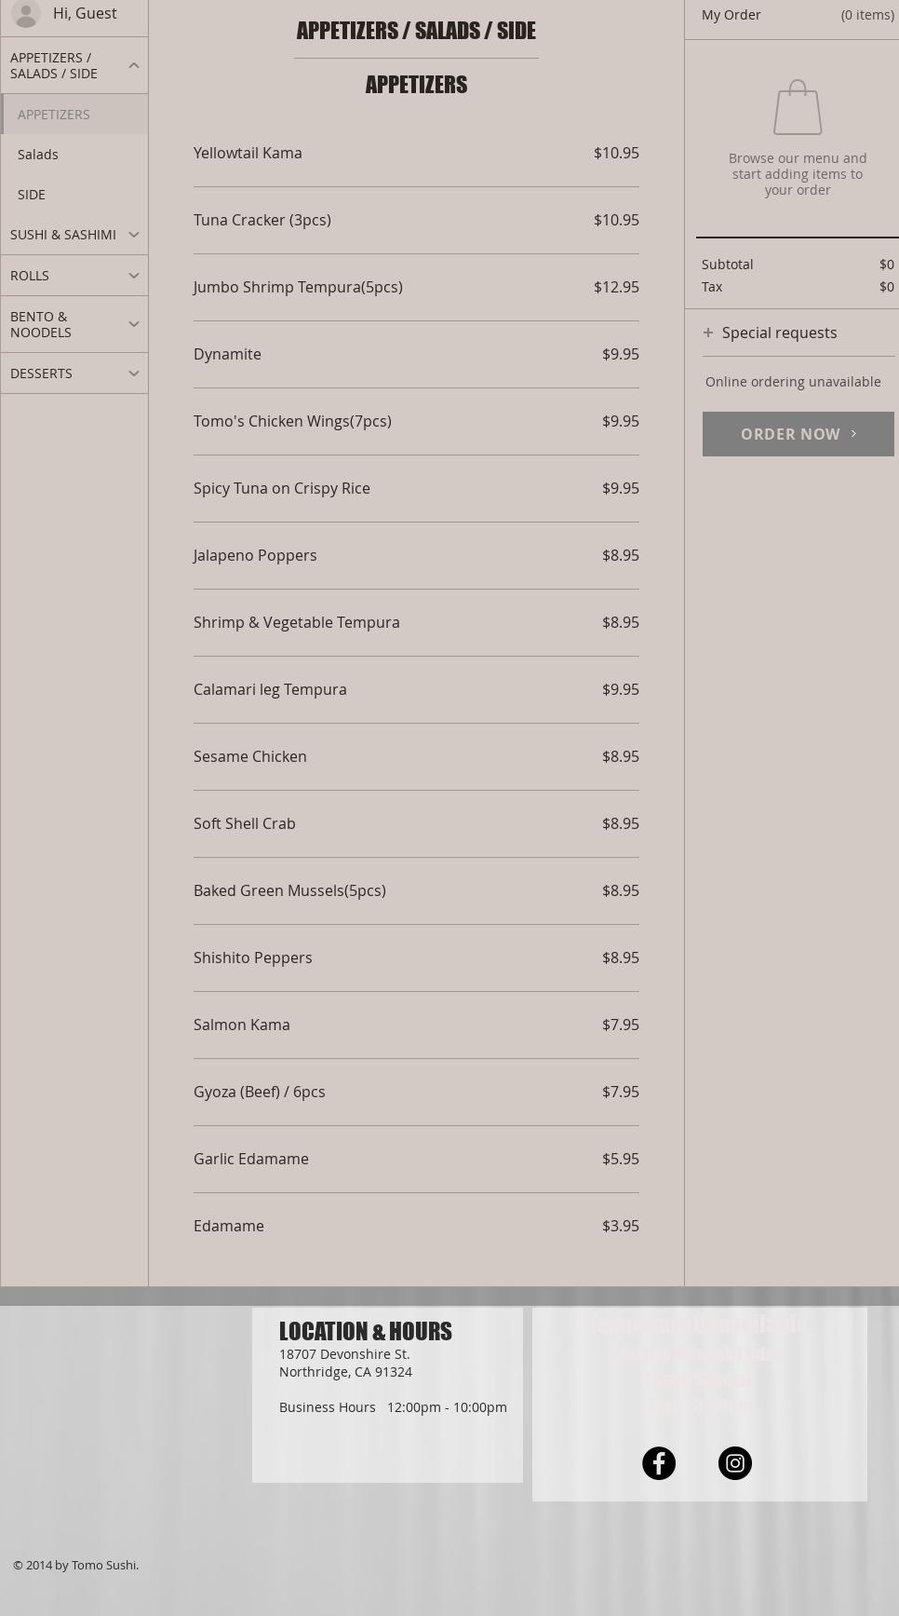Expand the Bento & Noodles category
Viewport: 899px width, 1616px height.
133,324
